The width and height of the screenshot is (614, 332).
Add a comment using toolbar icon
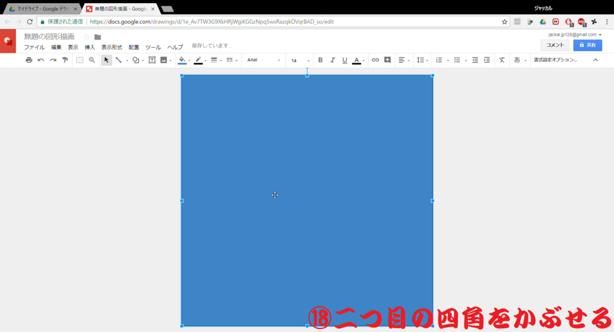click(387, 60)
